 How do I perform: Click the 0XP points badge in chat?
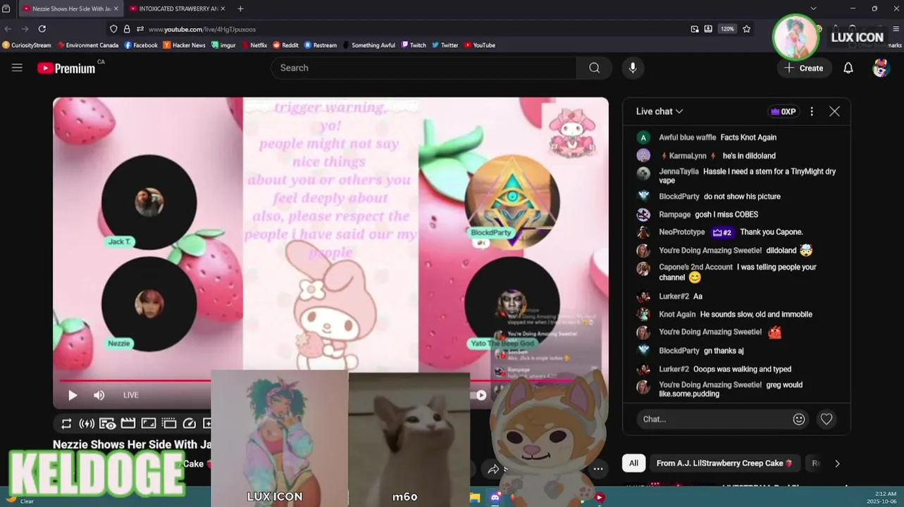[784, 111]
